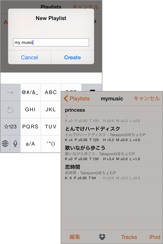This screenshot has width=163, height=244.
Task: Click the playlist name text field
Action: (51, 42)
